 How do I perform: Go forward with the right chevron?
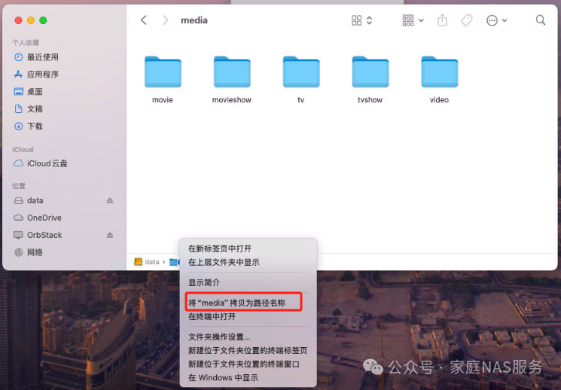(x=165, y=20)
